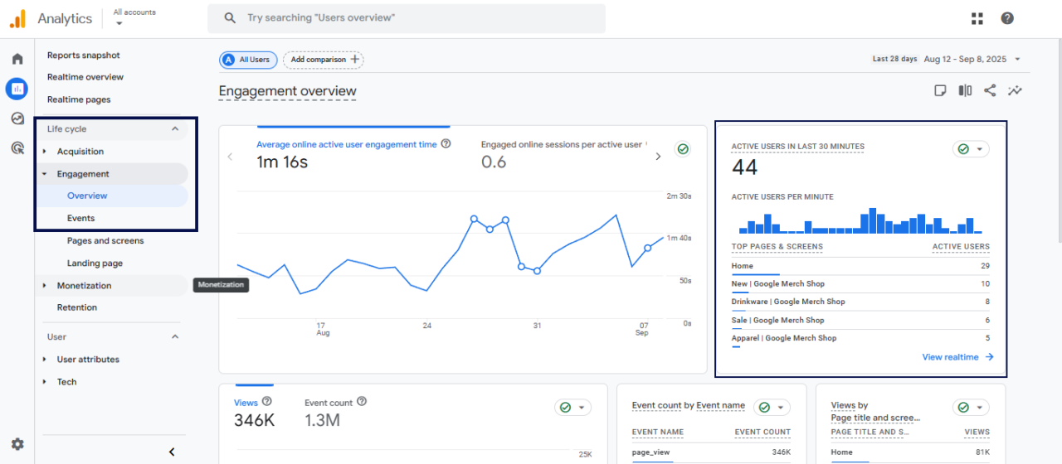Expand the Tech menu
Image resolution: width=1062 pixels, height=464 pixels.
(45, 382)
